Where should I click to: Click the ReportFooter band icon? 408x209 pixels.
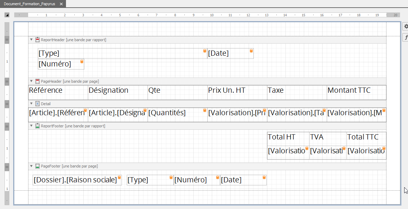(38, 126)
